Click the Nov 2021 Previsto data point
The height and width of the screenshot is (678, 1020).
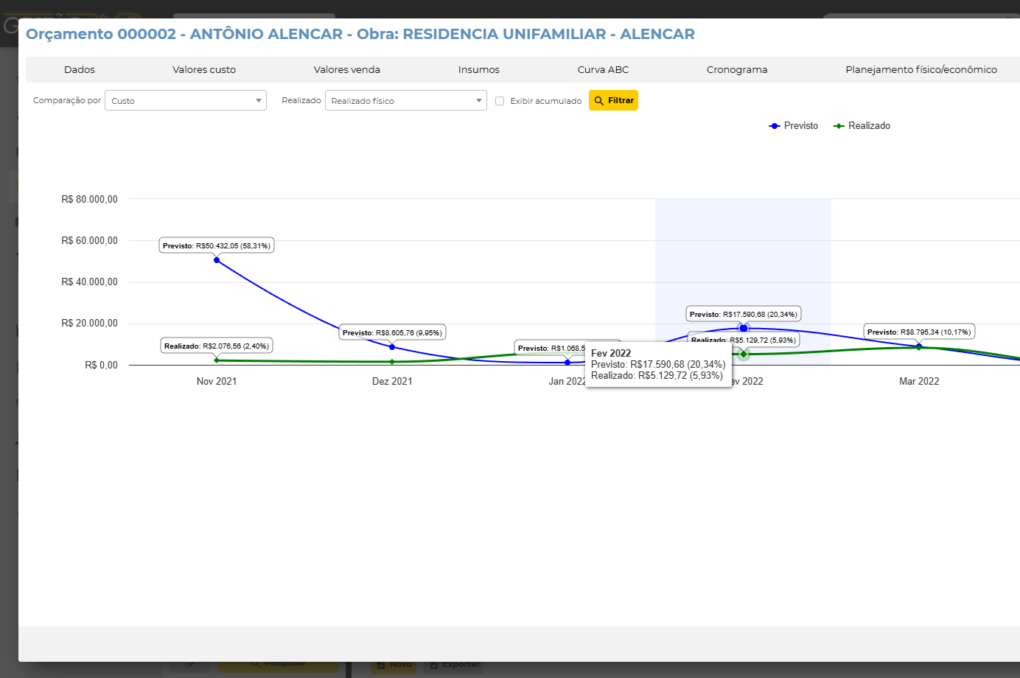point(217,260)
